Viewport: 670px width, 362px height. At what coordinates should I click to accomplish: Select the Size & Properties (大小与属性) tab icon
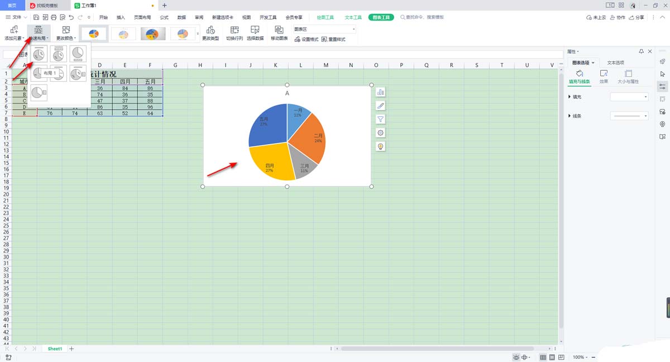tap(628, 74)
